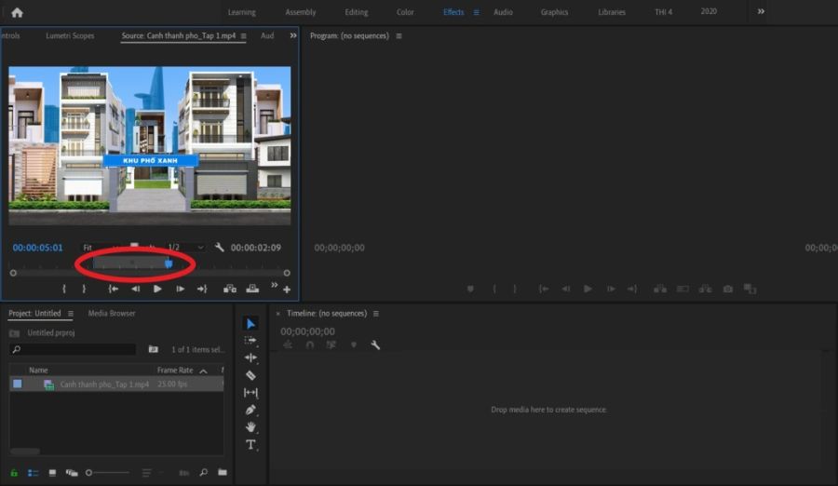Select the Pen tool

point(250,410)
